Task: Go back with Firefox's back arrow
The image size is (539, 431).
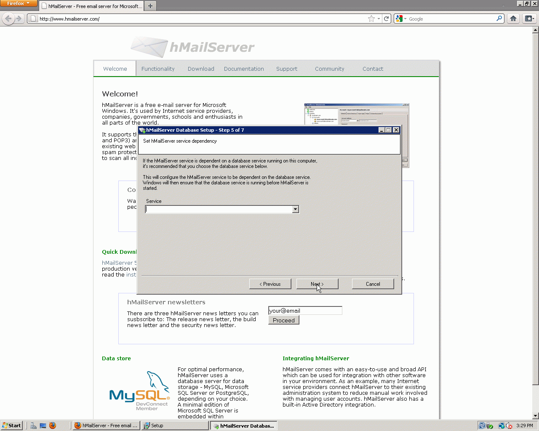Action: click(8, 19)
